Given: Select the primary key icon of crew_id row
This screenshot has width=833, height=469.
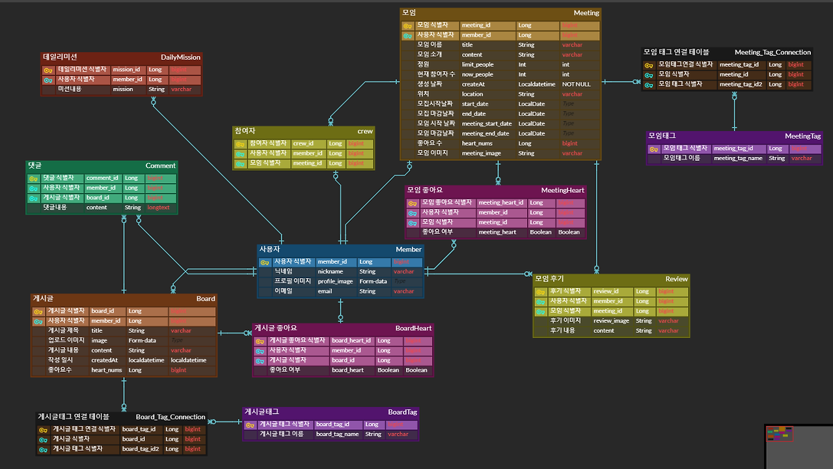Looking at the screenshot, I should 240,144.
